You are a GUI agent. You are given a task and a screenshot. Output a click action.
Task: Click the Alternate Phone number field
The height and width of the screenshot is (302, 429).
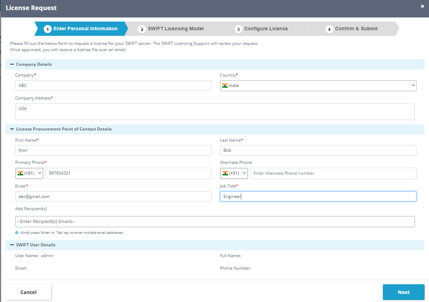(x=333, y=173)
